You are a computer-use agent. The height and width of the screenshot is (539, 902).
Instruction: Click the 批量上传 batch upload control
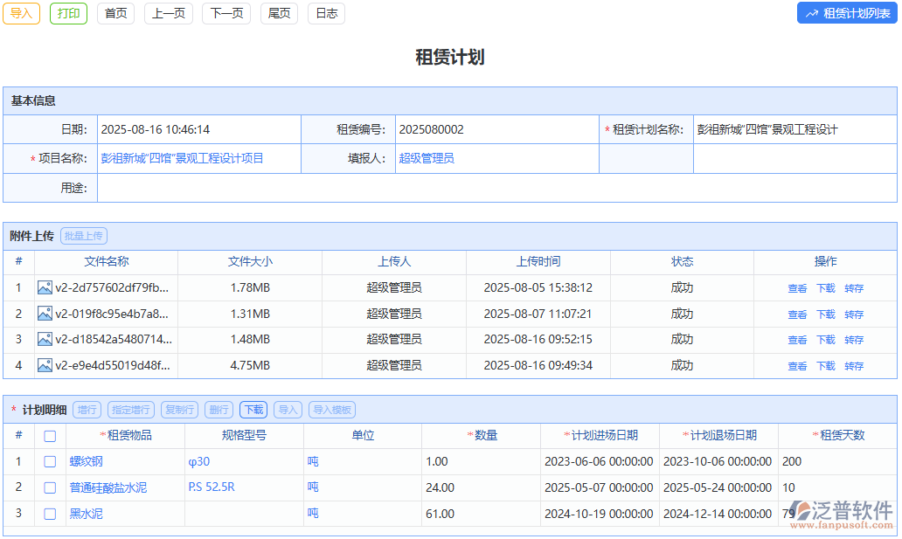tap(84, 235)
